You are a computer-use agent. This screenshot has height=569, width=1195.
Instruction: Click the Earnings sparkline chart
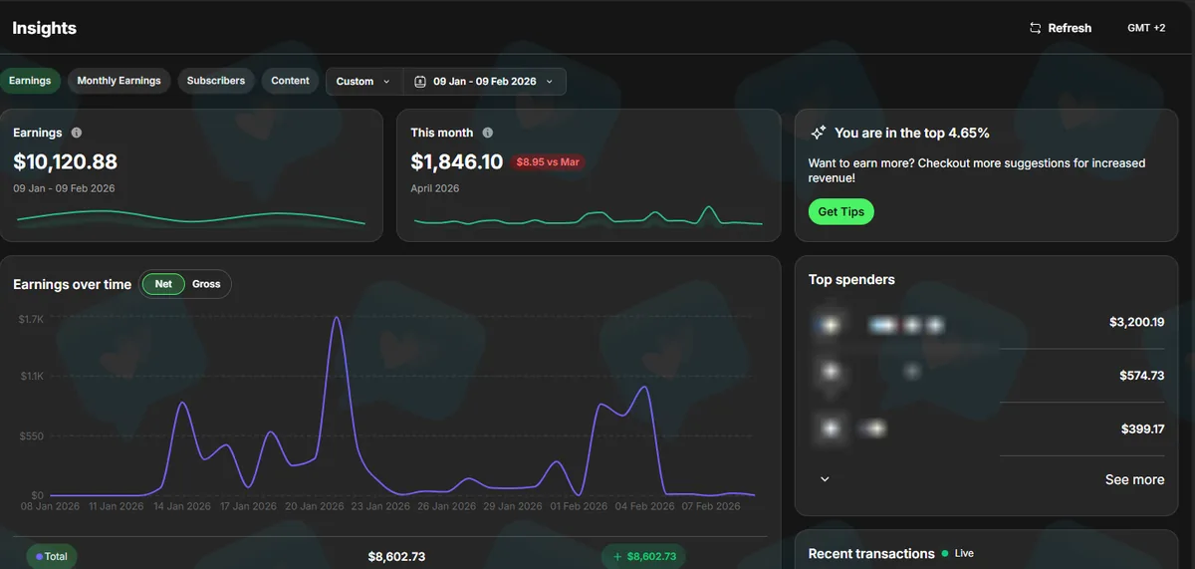point(190,217)
